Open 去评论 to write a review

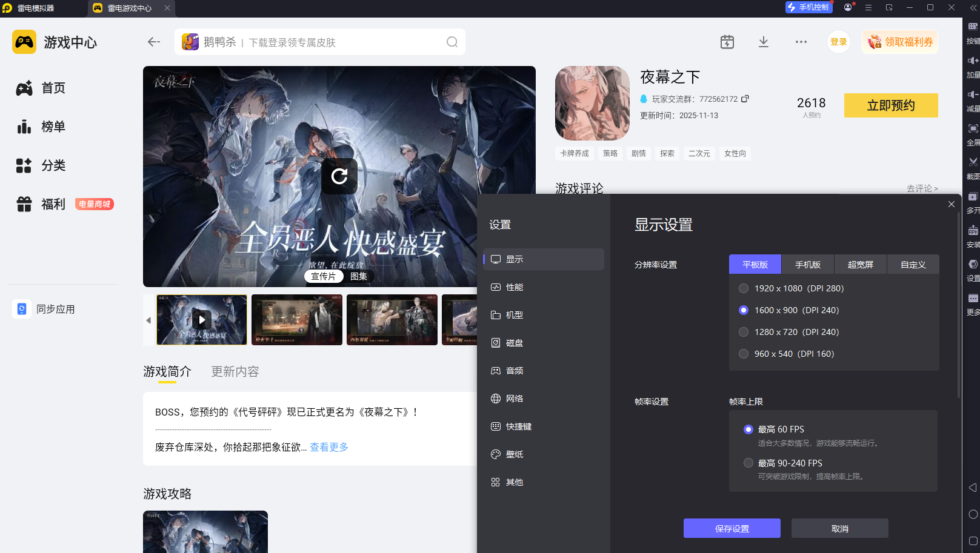922,188
